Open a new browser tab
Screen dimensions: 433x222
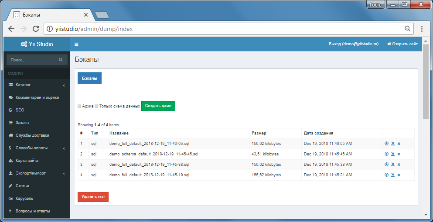102,15
